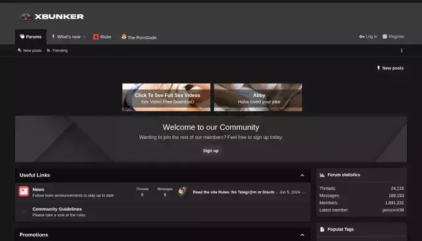Click the last poster avatar in the News row
The width and height of the screenshot is (422, 241).
tap(183, 192)
